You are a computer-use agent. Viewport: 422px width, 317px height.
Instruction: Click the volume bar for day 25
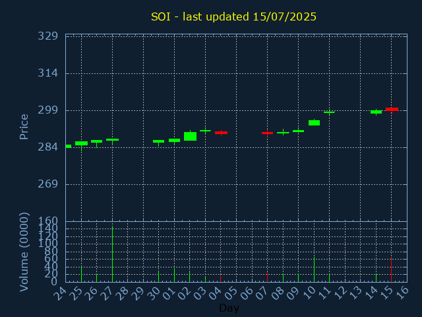tap(81, 275)
